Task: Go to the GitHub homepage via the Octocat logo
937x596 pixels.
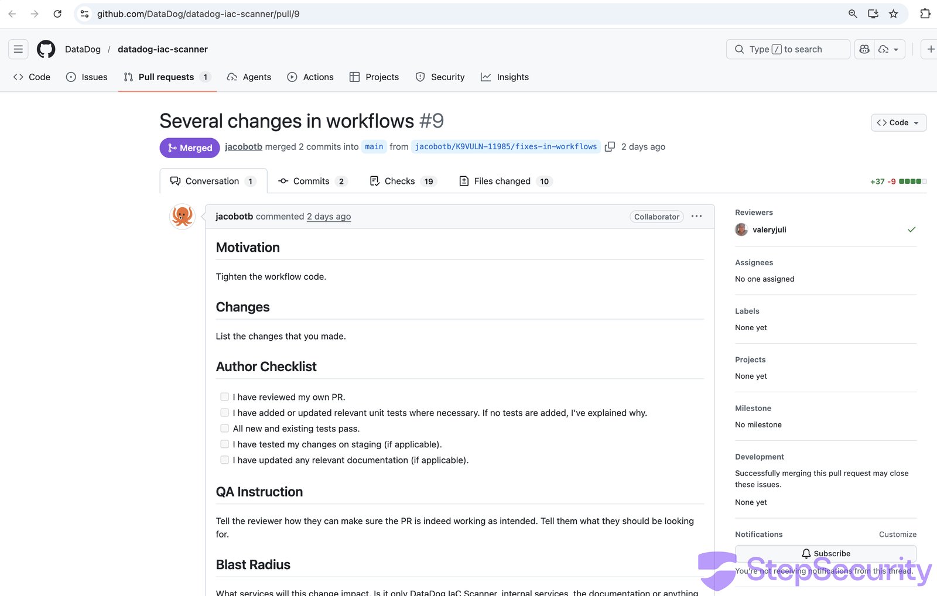Action: coord(46,49)
